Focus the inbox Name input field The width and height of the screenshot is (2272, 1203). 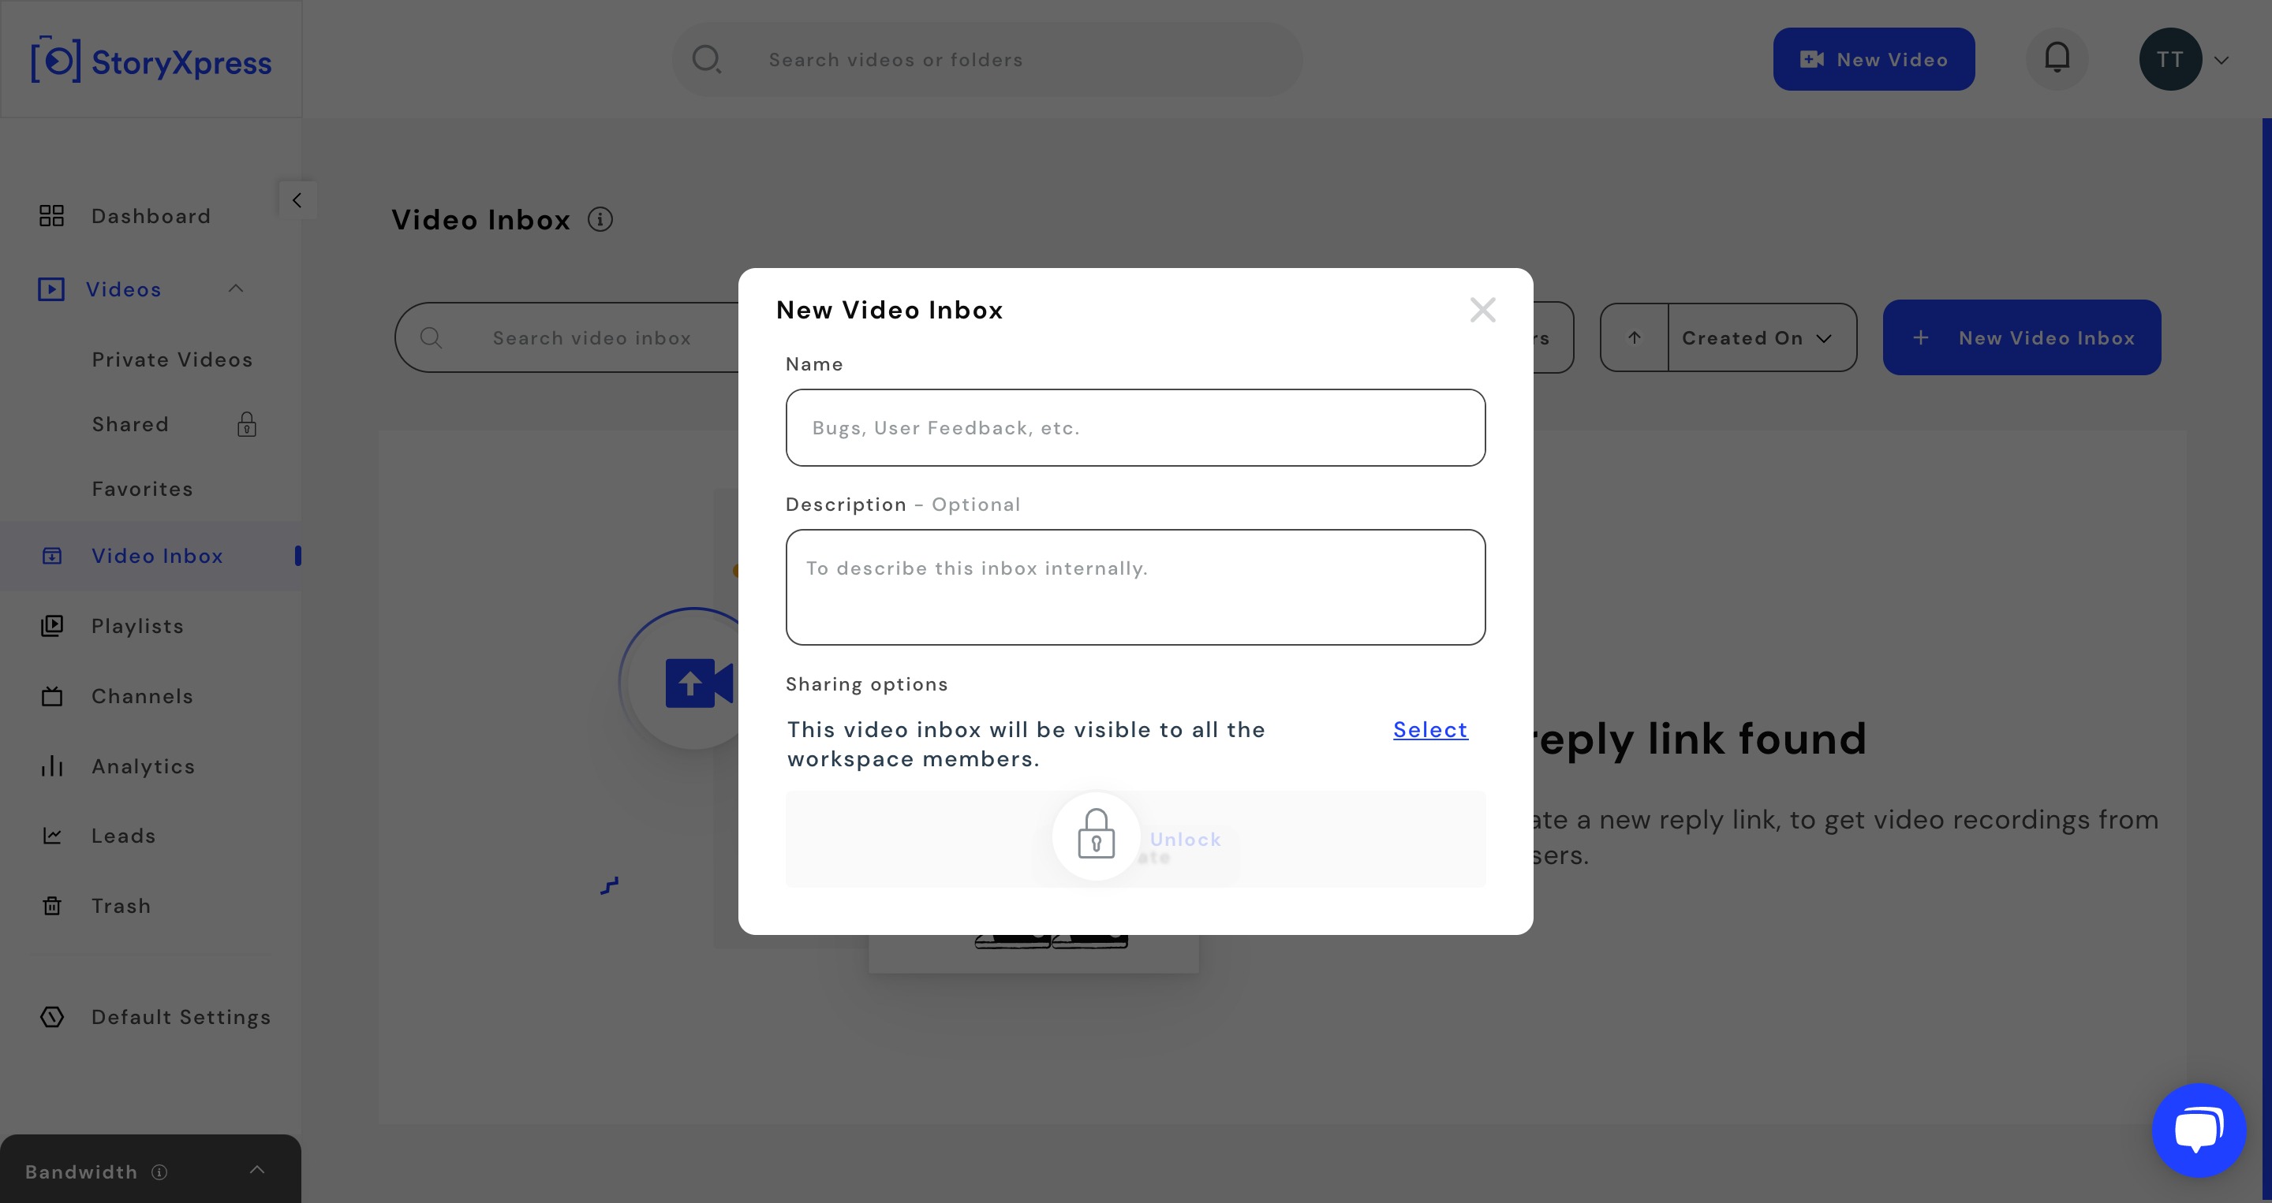(x=1135, y=427)
